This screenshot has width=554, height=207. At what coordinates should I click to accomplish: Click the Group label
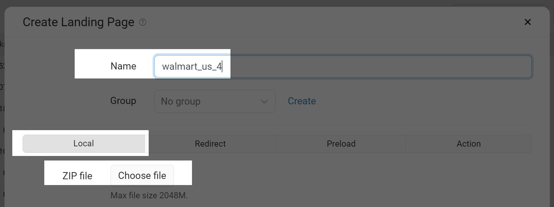(x=123, y=101)
